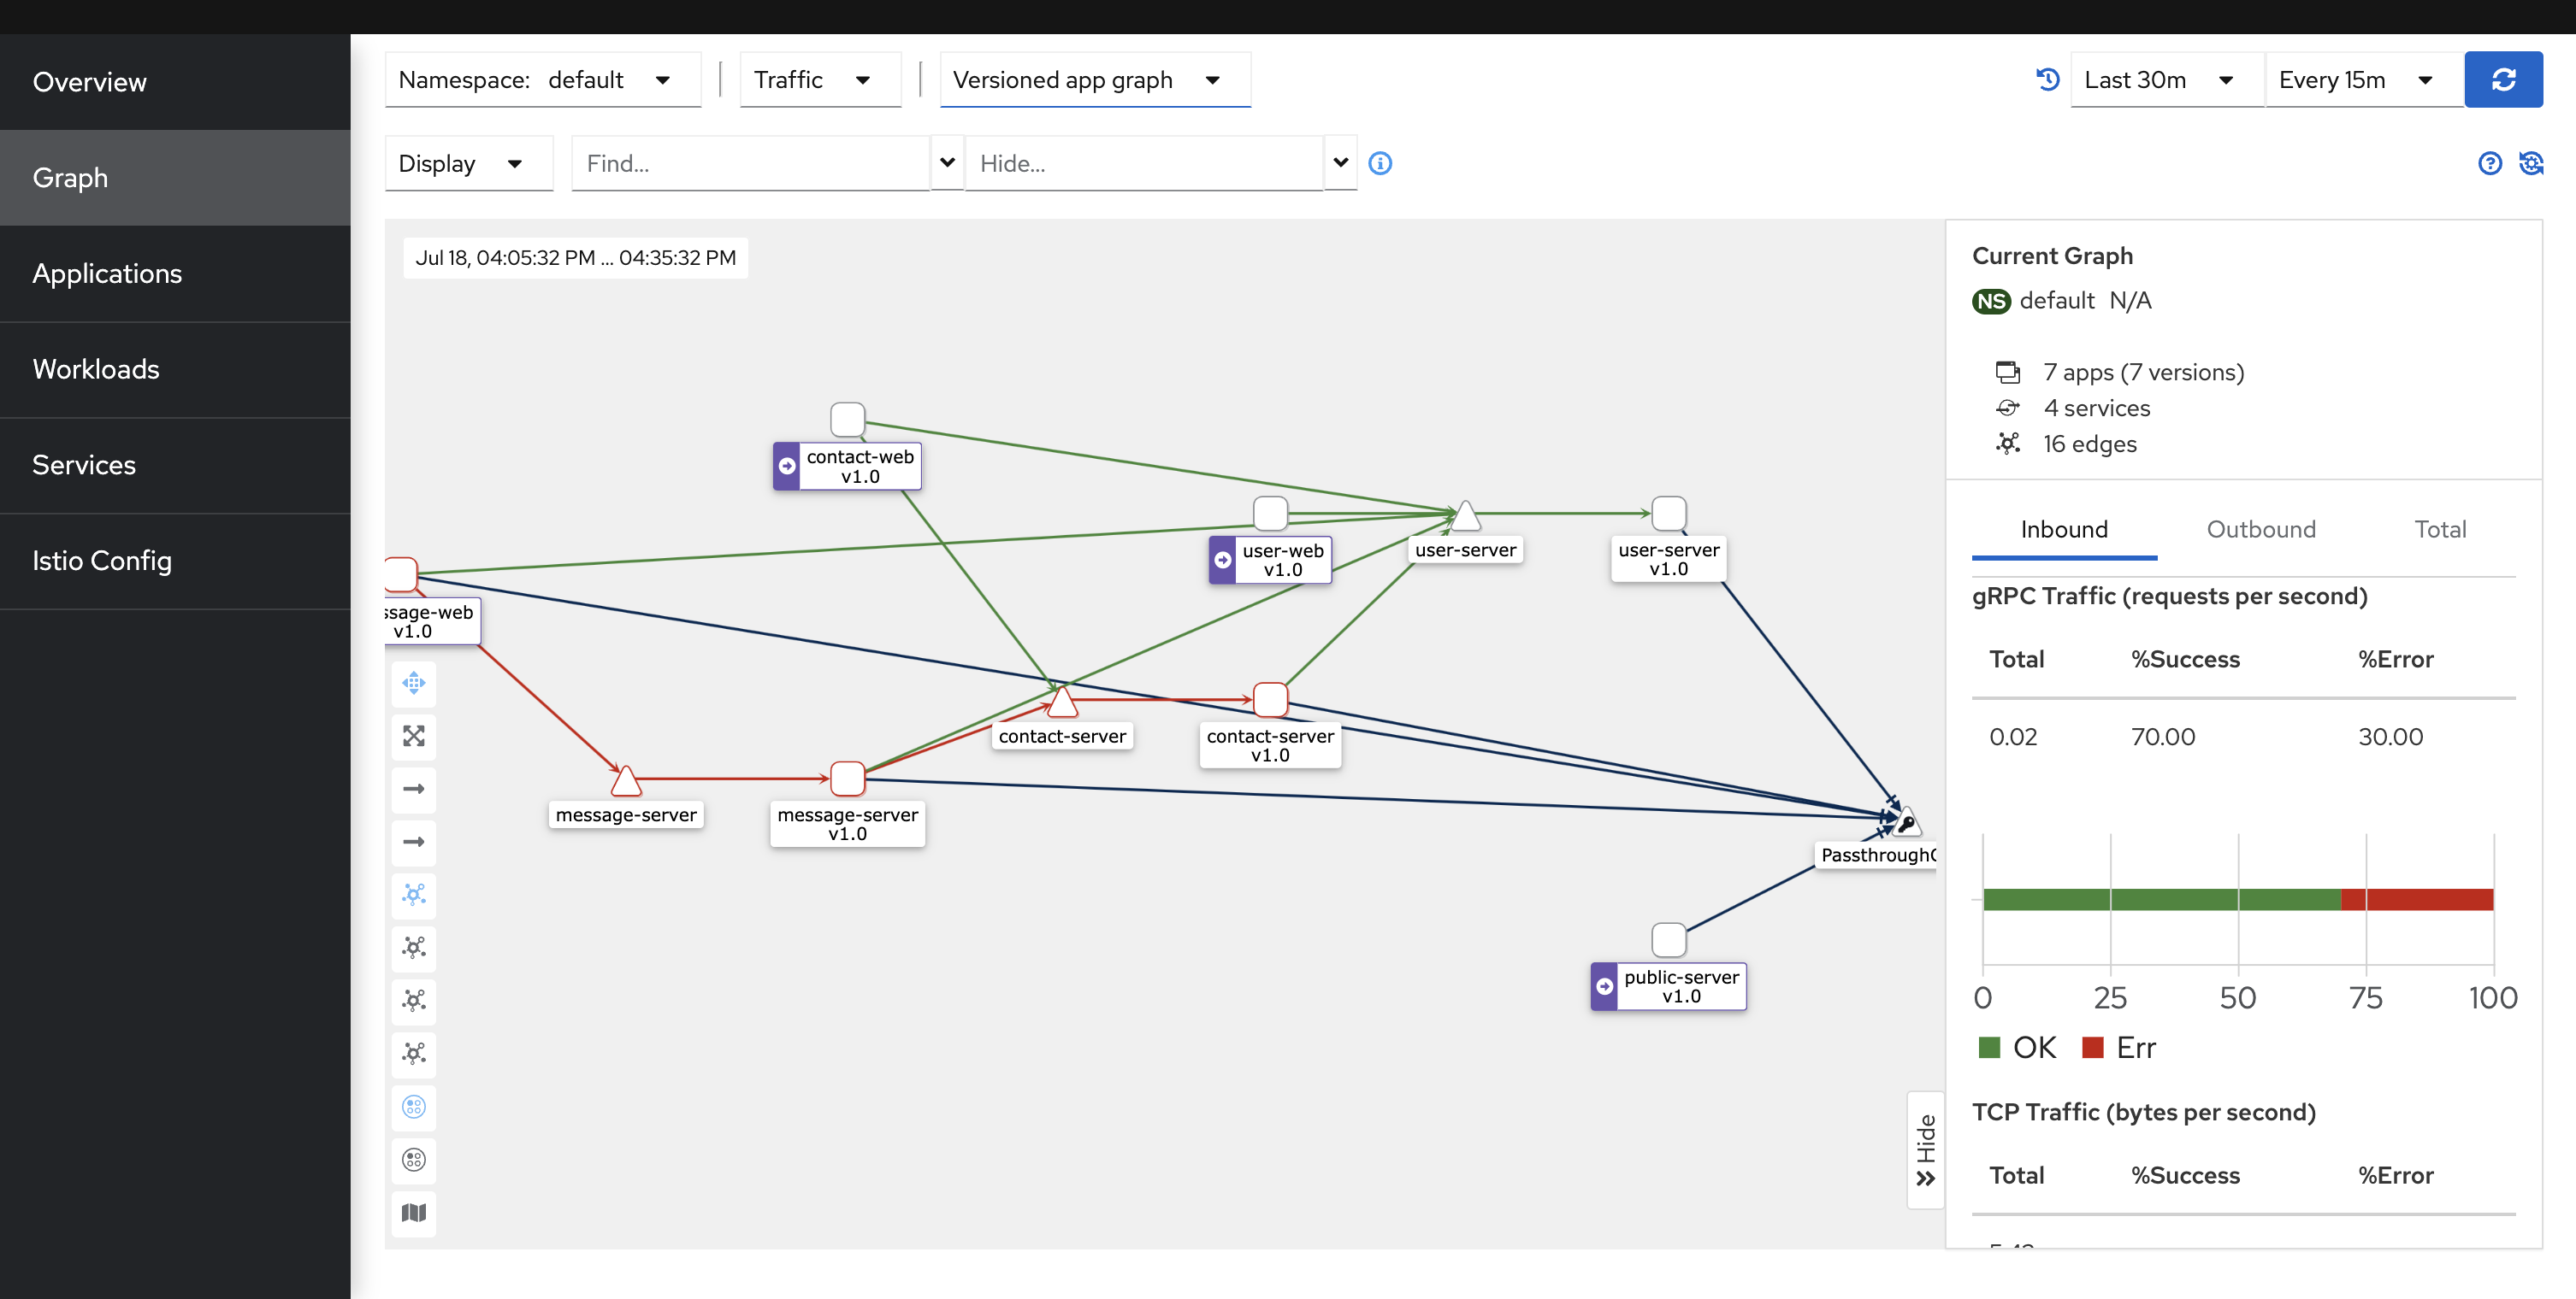Image resolution: width=2576 pixels, height=1299 pixels.
Task: Select the message-web v1.0 red node
Action: (x=400, y=574)
